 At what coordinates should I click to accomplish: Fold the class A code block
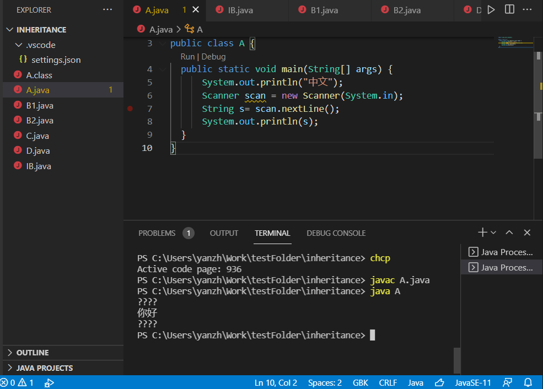coord(162,44)
